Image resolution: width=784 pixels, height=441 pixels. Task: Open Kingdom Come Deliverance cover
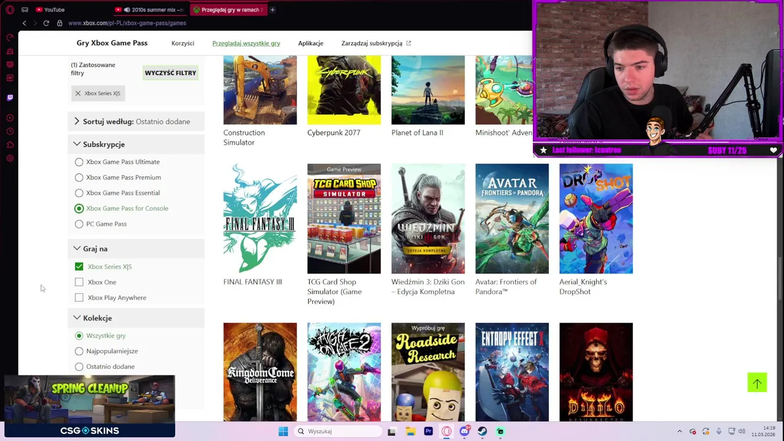(260, 372)
